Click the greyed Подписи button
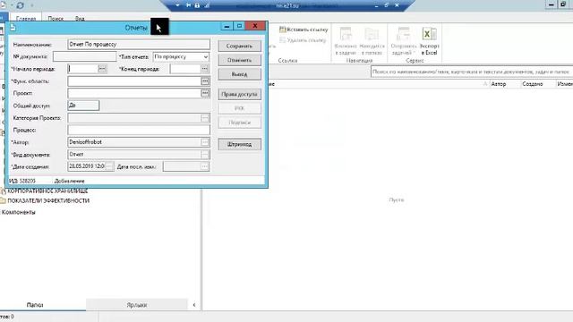 (239, 123)
